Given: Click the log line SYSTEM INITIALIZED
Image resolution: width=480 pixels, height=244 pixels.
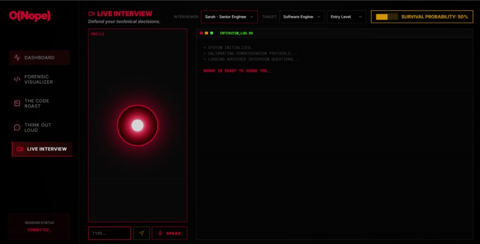Looking at the screenshot, I should 227,48.
